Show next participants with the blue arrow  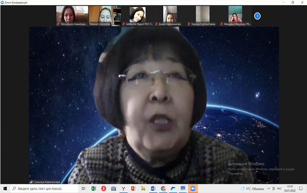(x=257, y=16)
